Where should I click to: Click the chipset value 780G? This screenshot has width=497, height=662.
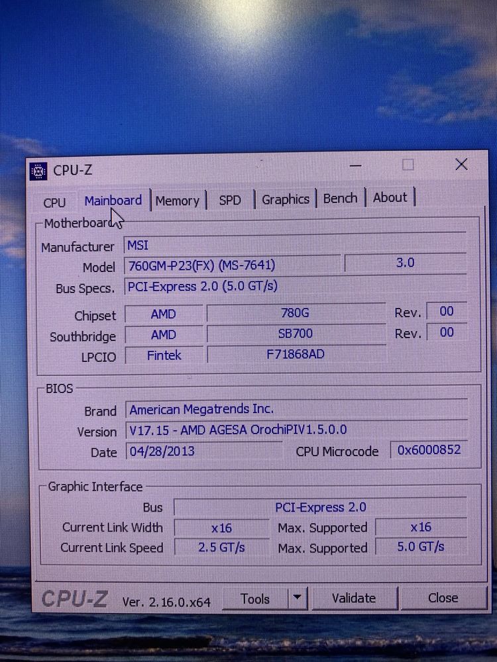[296, 313]
